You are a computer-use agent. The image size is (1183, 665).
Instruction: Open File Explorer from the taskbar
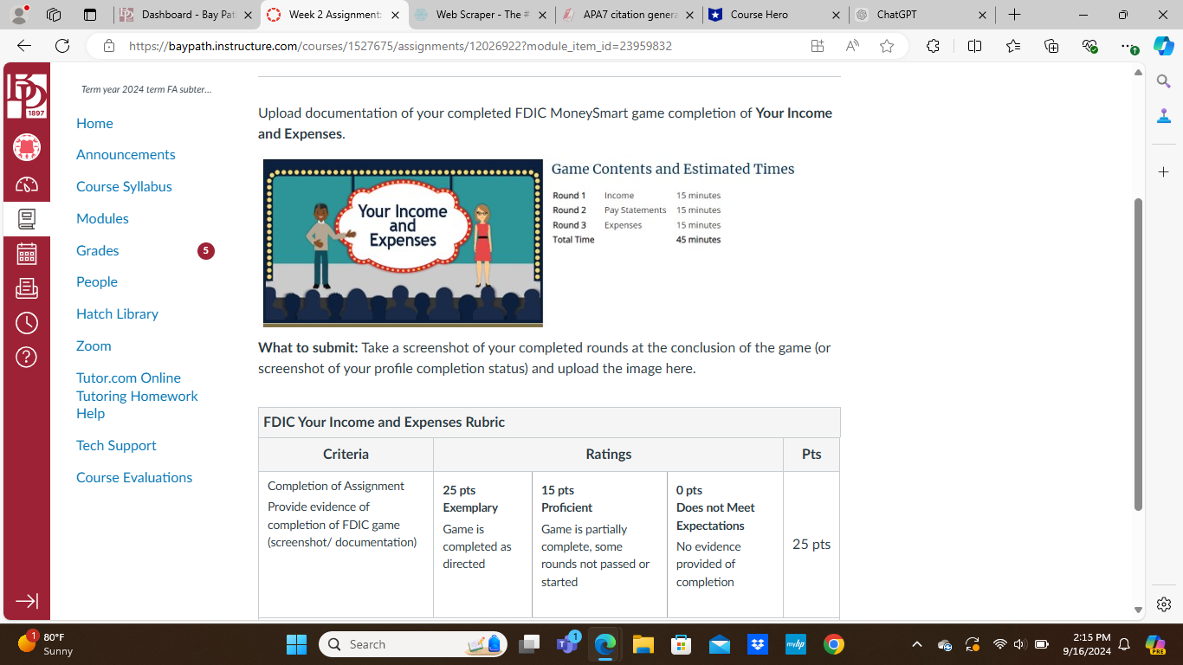(x=643, y=644)
